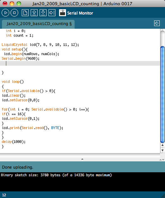Open the Serial Monitor icon
Viewport: 165px width, 198px height.
63,13
